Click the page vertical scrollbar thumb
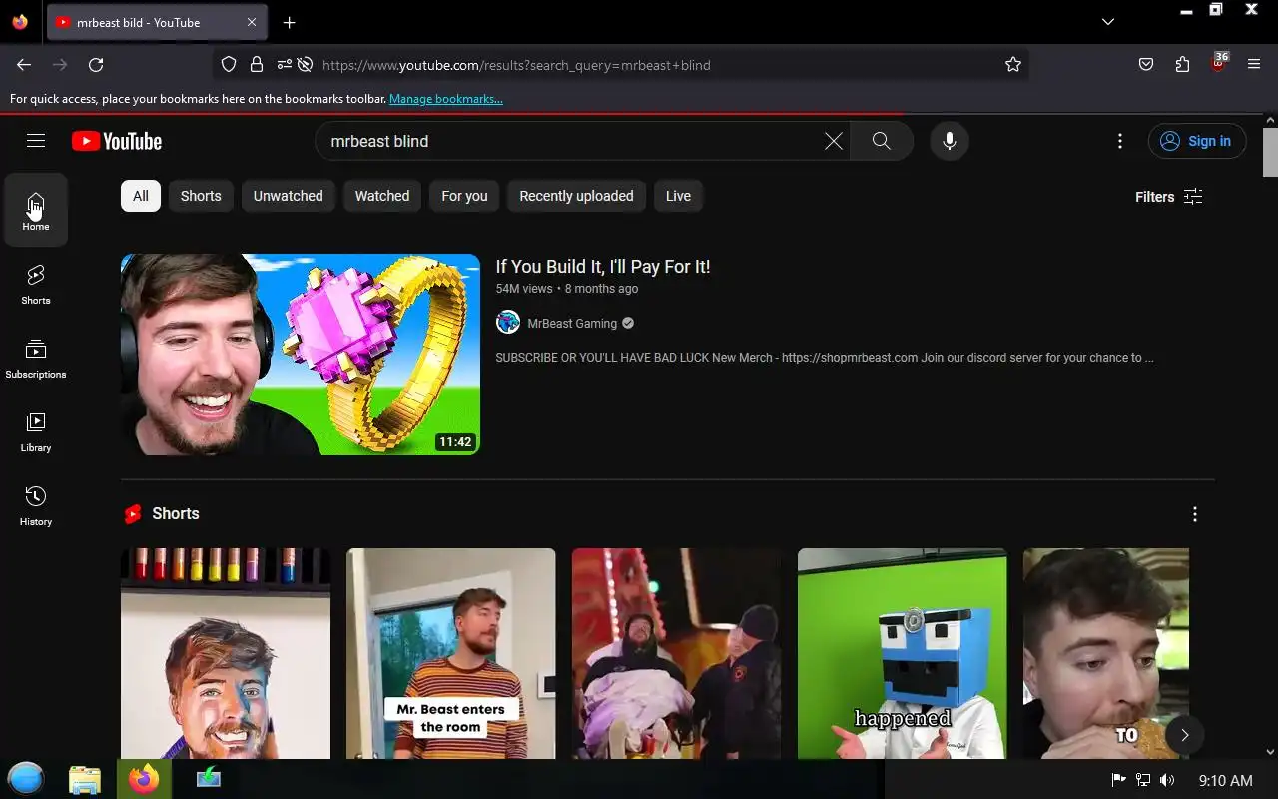Screen dimensions: 1278x799 click(x=1270, y=153)
